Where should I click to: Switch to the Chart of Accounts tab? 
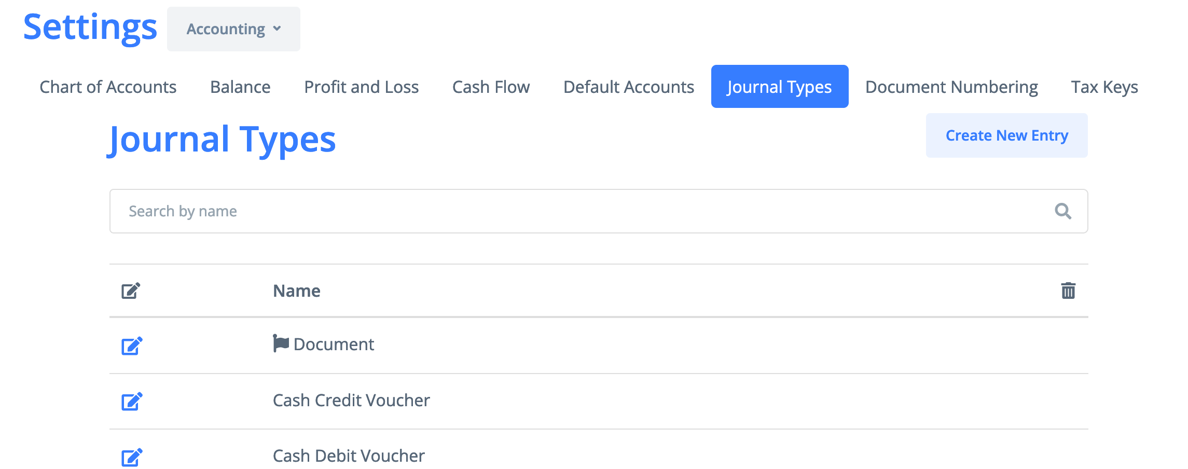pyautogui.click(x=108, y=87)
